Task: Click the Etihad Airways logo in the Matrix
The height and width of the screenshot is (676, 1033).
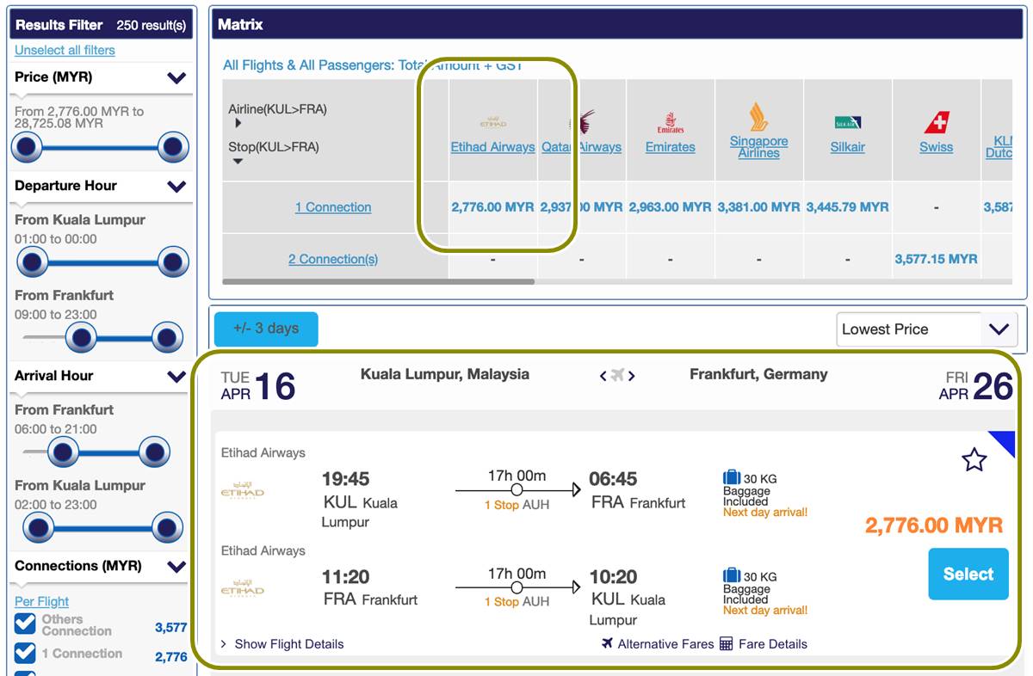Action: point(492,122)
